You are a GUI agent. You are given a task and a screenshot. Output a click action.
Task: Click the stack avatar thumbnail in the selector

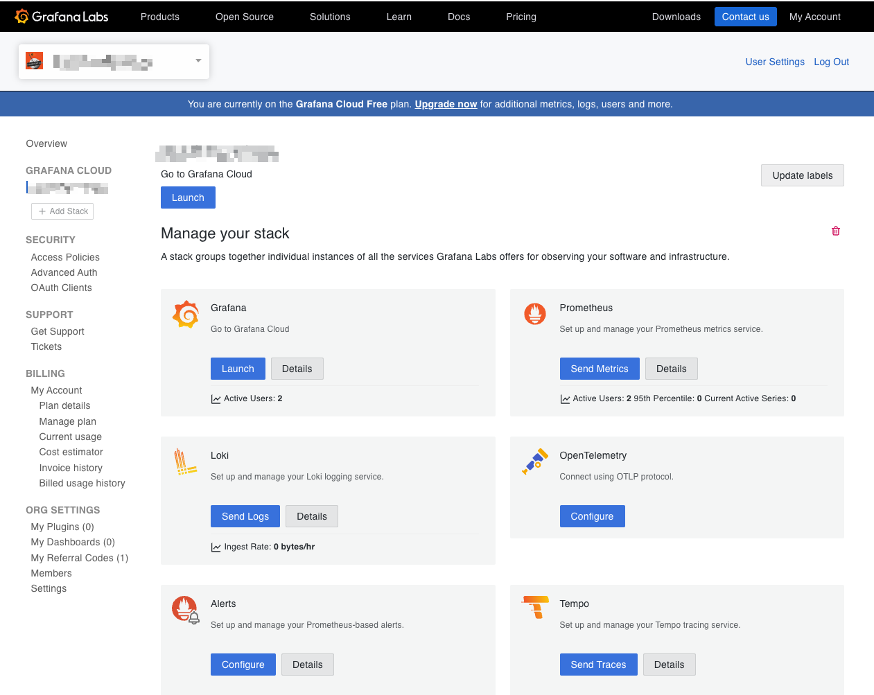35,60
